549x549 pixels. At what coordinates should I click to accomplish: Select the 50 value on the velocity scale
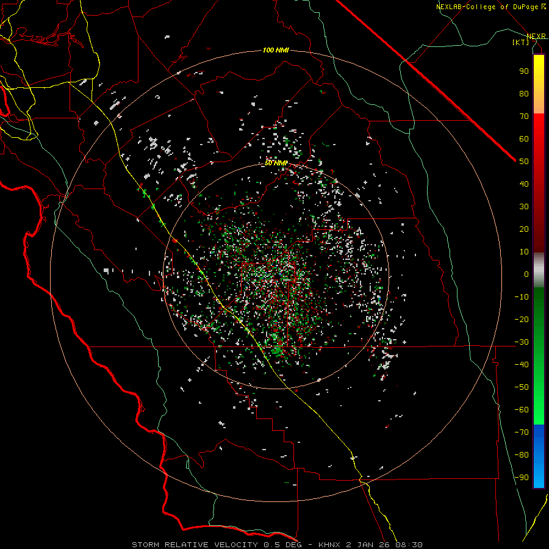(x=524, y=162)
